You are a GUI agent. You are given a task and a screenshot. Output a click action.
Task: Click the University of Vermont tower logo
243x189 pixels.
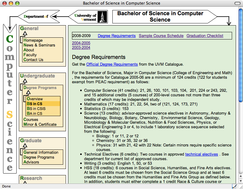pyautogui.click(x=102, y=17)
